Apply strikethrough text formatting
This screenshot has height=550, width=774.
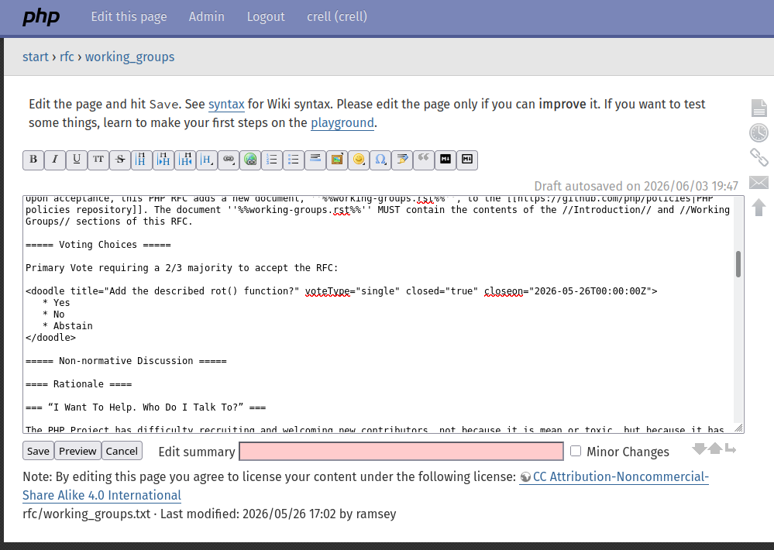click(x=120, y=160)
